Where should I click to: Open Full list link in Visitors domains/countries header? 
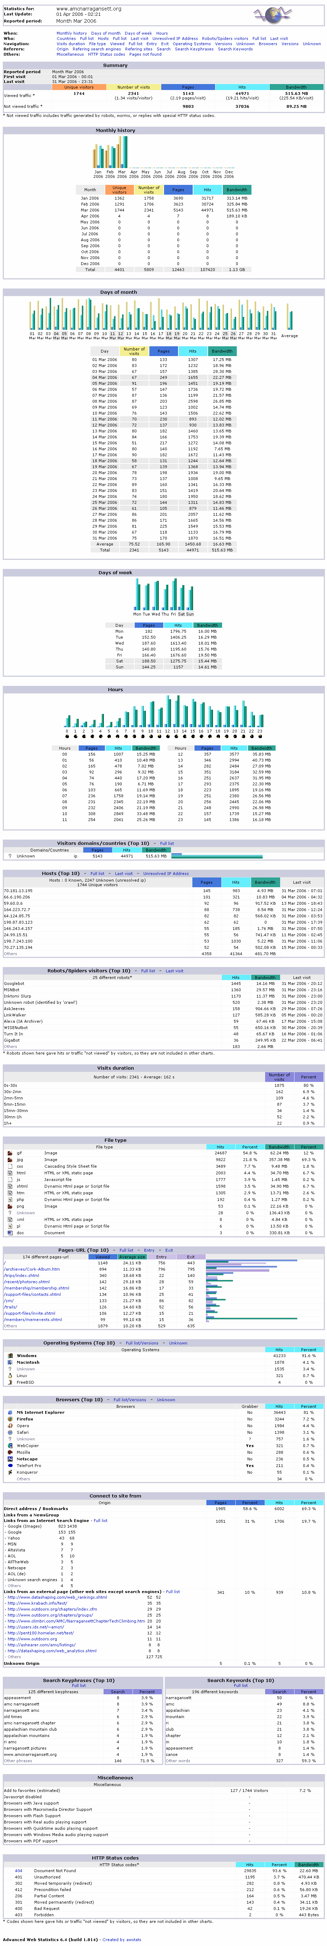167,843
